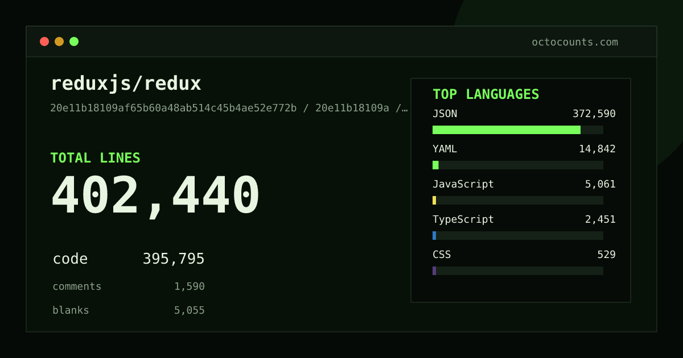The width and height of the screenshot is (683, 358).
Task: Click the red window dot
Action: pos(44,41)
